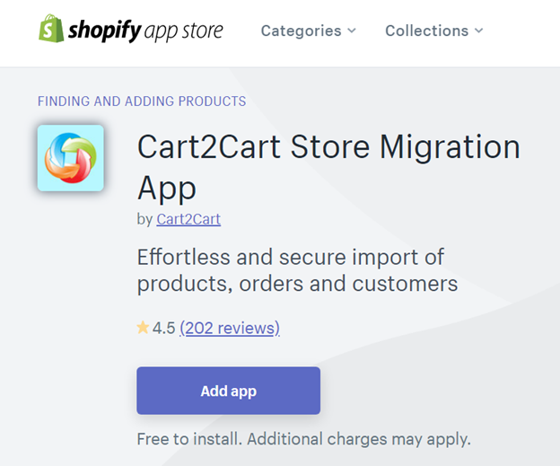
Task: Click the "Effortless and secure import" tagline line
Action: (x=291, y=257)
